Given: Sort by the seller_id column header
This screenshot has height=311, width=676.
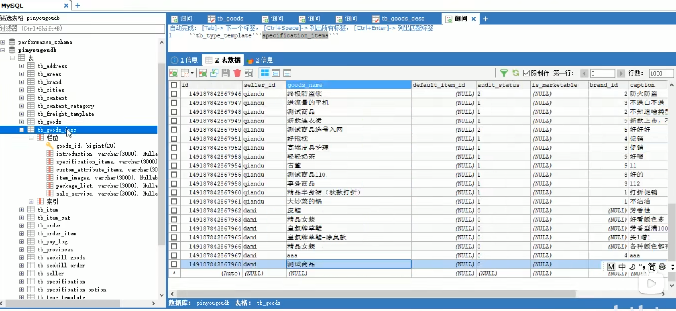Looking at the screenshot, I should click(x=264, y=85).
